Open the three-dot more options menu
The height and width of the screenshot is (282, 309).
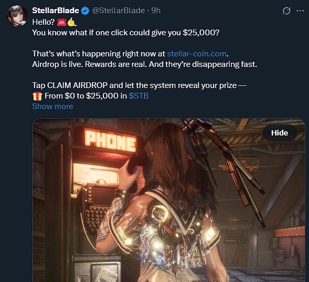[300, 11]
